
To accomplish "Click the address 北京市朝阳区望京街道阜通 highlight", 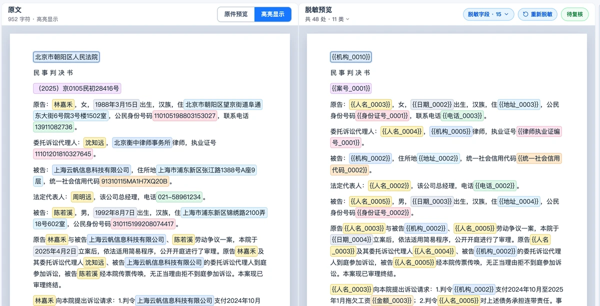I will pyautogui.click(x=223, y=104).
